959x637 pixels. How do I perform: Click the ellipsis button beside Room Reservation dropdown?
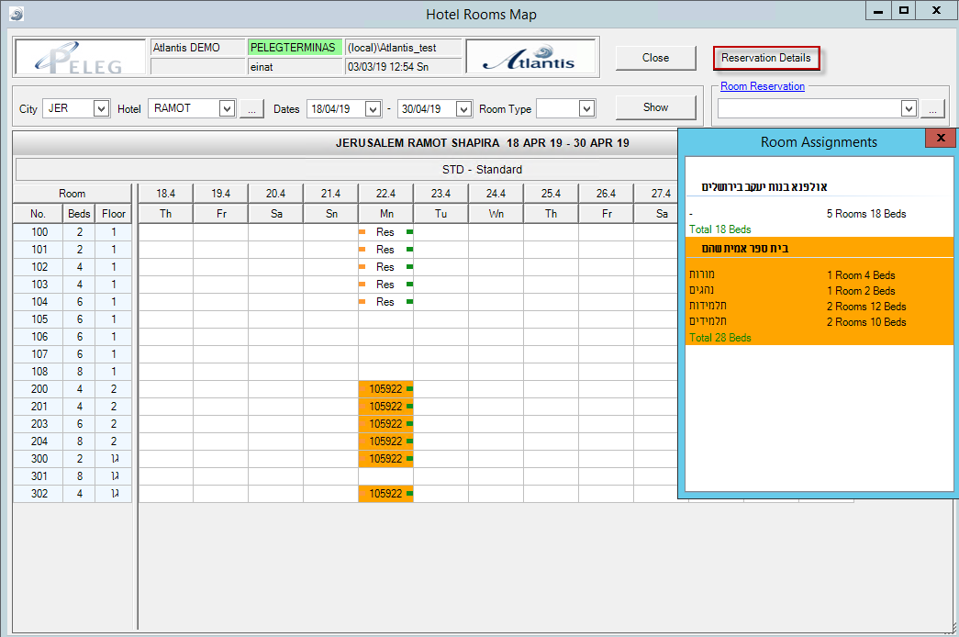[x=932, y=108]
